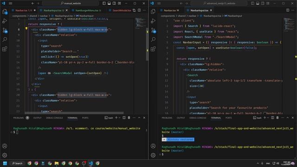297x167 pixels.
Task: Open Explorer in the left VS Code window
Action: 5,12
